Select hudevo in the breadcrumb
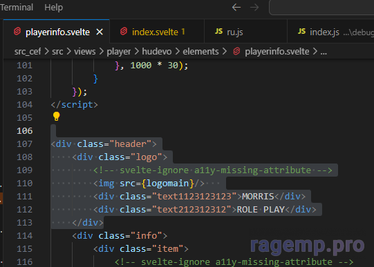Image resolution: width=374 pixels, height=267 pixels. [x=157, y=52]
